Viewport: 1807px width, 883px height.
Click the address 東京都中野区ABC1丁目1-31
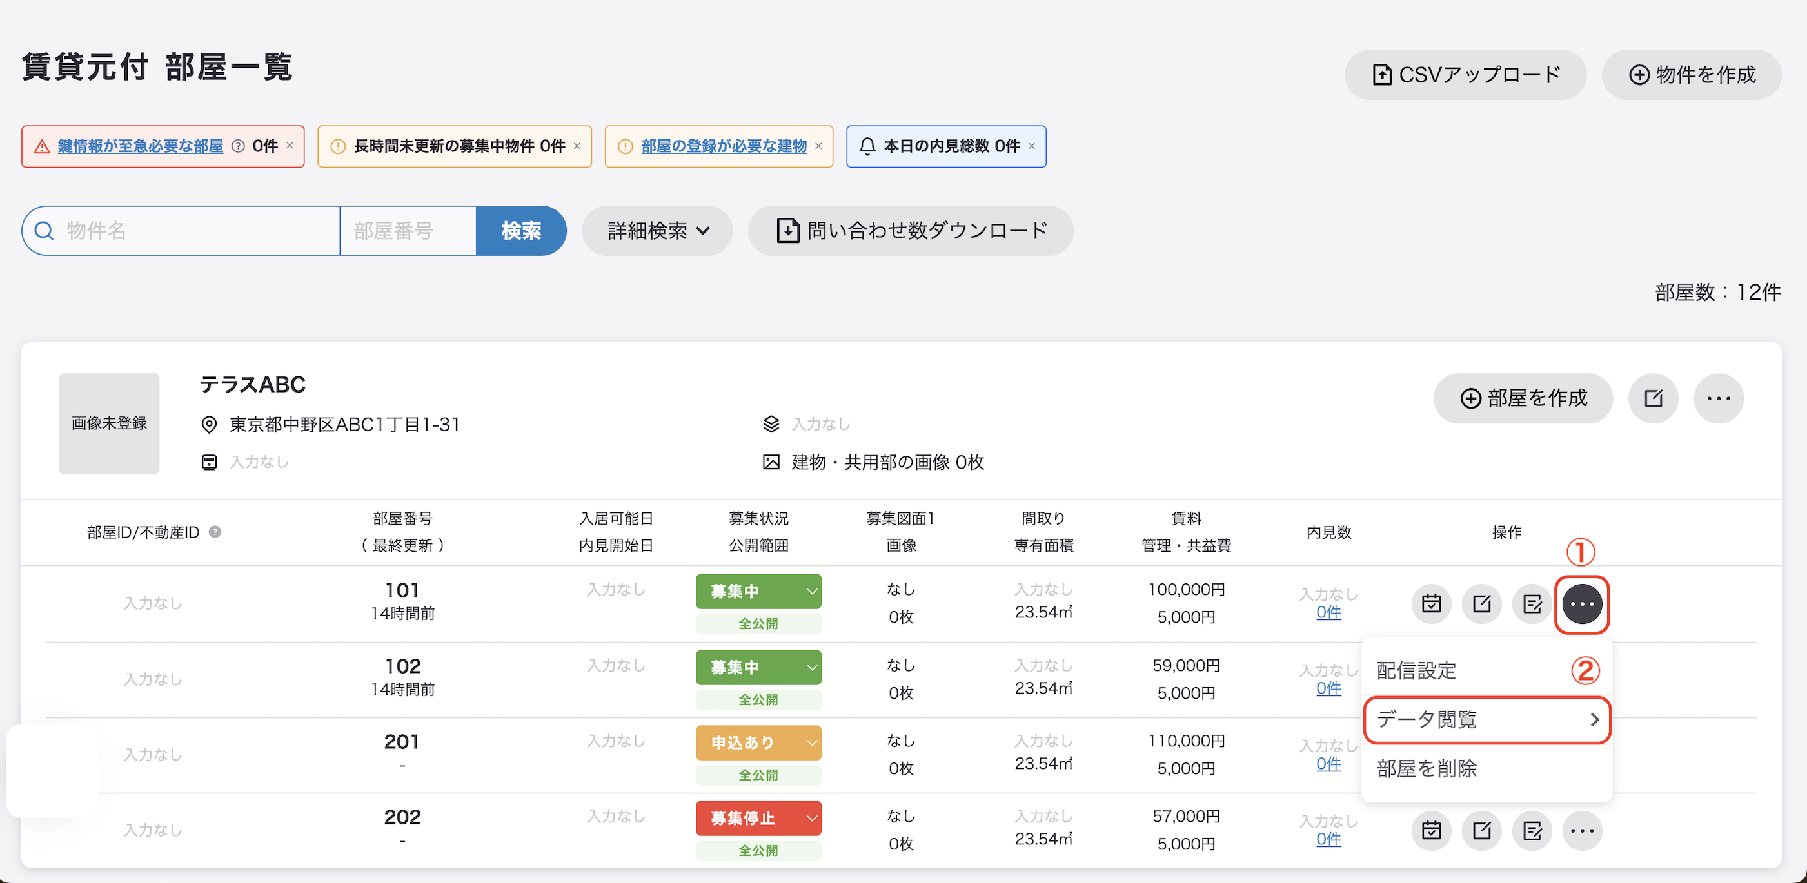click(x=344, y=425)
